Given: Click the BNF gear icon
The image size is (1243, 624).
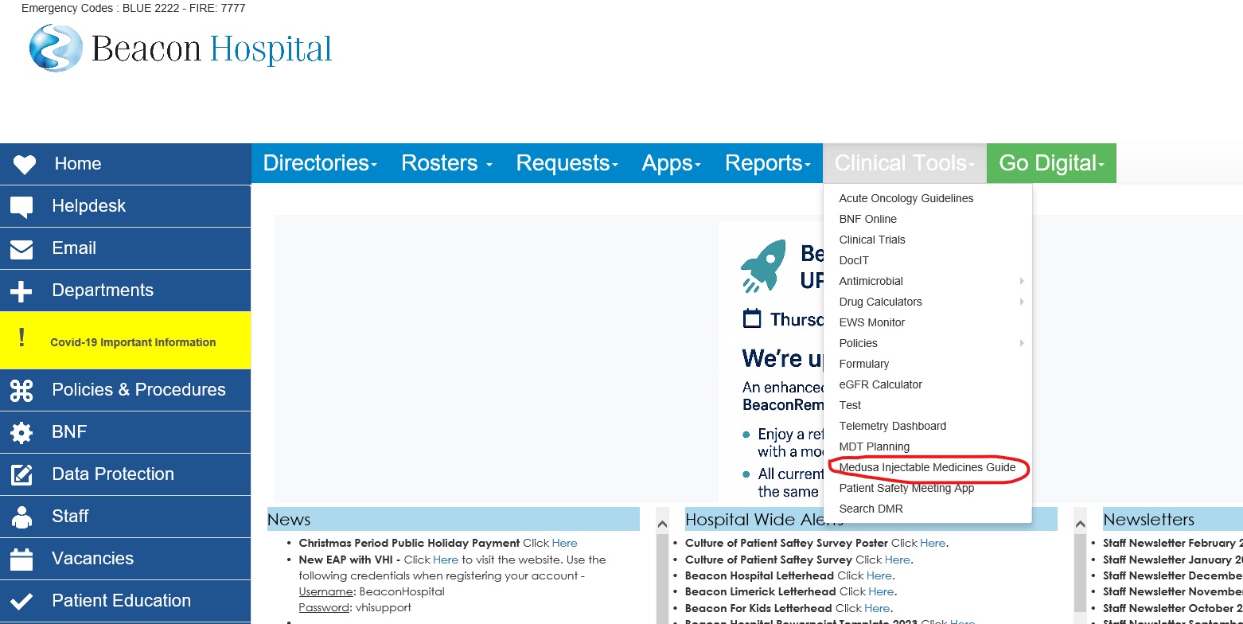Looking at the screenshot, I should (x=21, y=432).
